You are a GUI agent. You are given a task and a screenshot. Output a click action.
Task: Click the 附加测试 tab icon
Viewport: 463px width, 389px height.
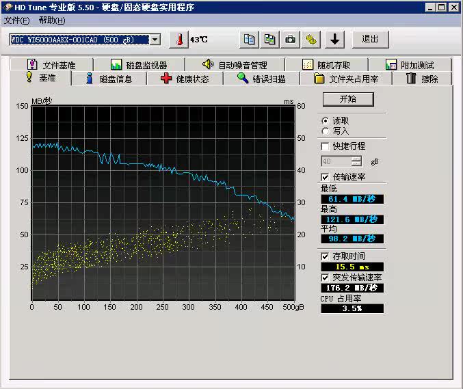click(x=391, y=64)
